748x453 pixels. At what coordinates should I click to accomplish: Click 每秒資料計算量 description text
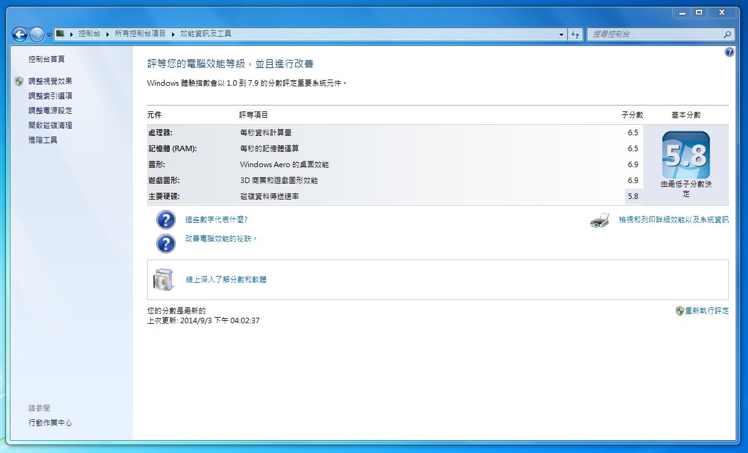point(265,133)
